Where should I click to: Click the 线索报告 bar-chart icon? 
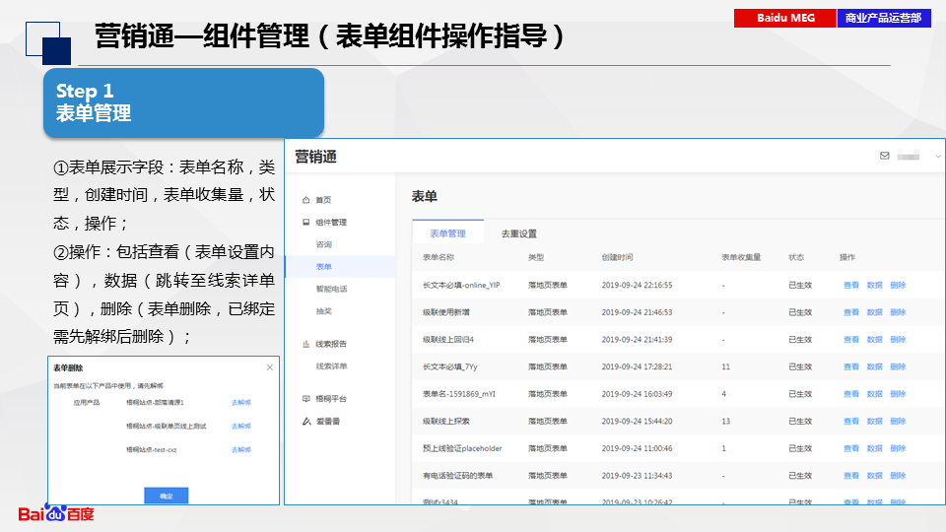305,344
